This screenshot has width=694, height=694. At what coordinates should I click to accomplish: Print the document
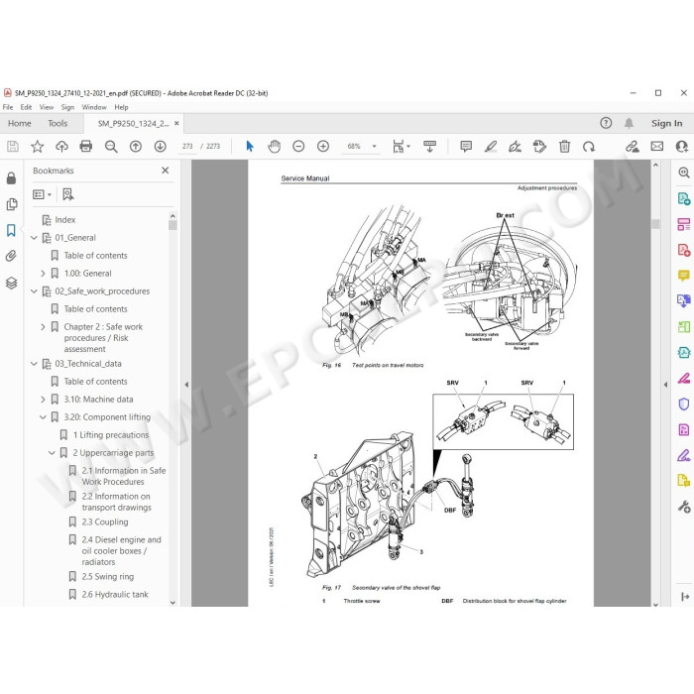[86, 146]
